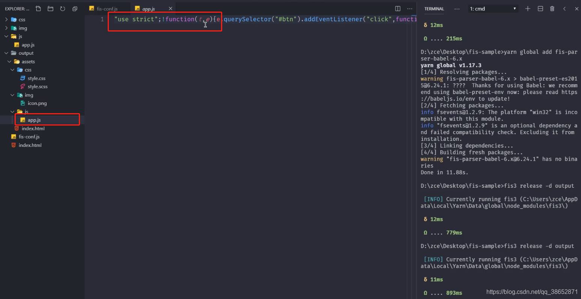Open the TERMINAL panel tab
Image resolution: width=581 pixels, height=299 pixels.
(x=434, y=9)
